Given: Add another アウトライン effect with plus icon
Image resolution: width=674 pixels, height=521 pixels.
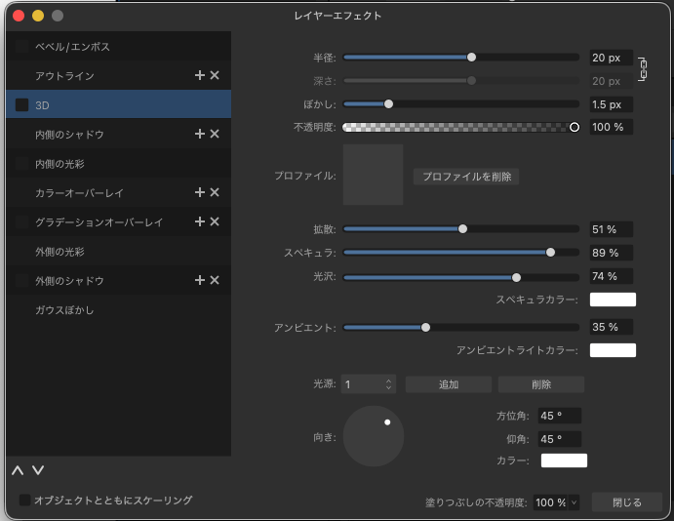Looking at the screenshot, I should (199, 75).
